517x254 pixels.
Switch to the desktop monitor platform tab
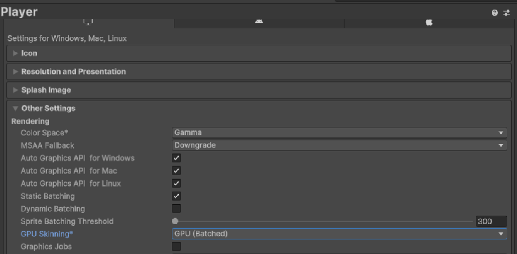point(88,22)
